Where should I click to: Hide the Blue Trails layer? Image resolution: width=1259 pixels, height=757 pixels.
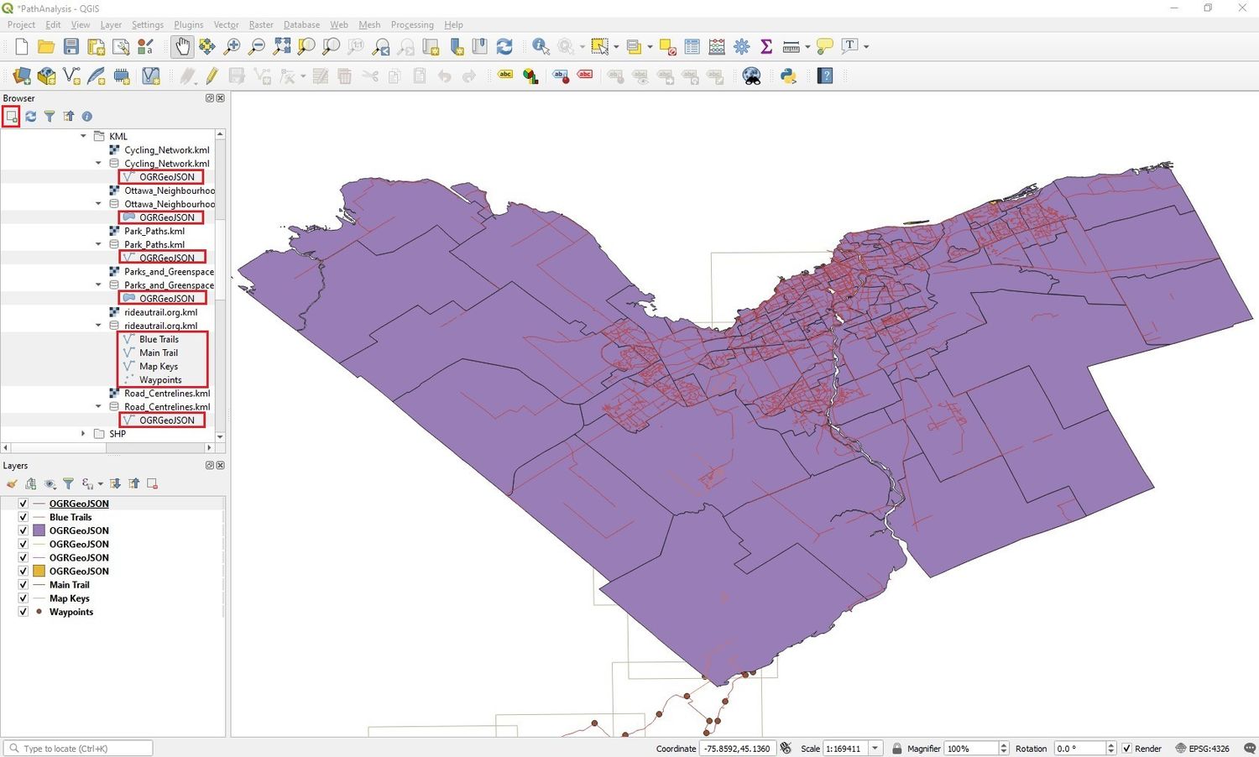[x=23, y=517]
